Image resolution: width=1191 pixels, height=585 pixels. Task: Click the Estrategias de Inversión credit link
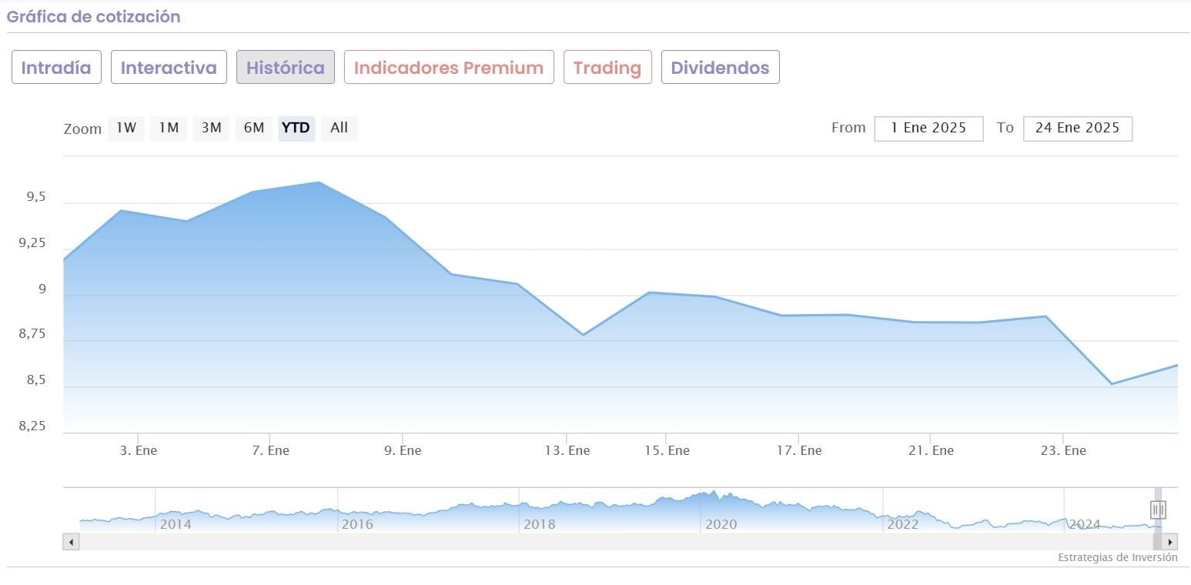pyautogui.click(x=1117, y=557)
